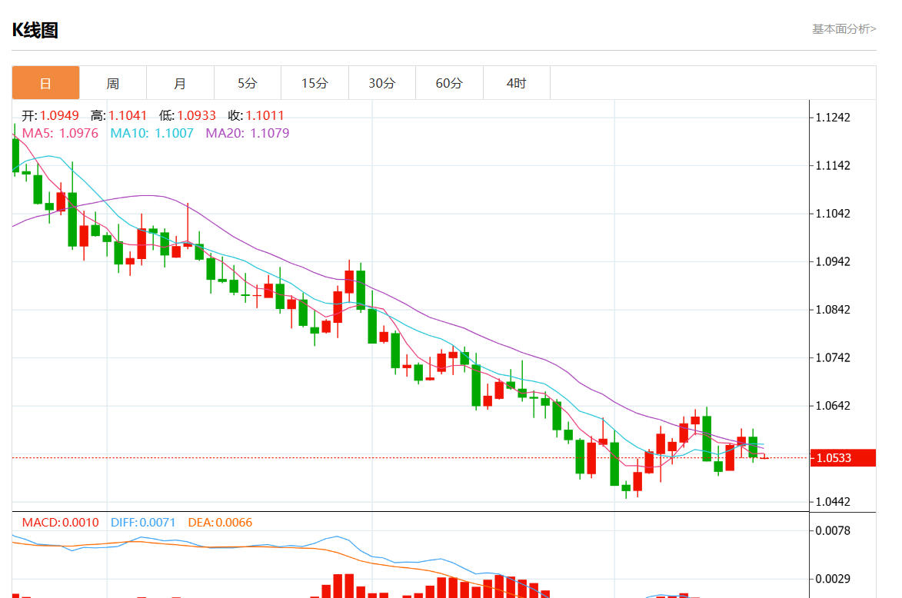The image size is (902, 598).
Task: Click the 1.0442 price axis label
Action: (x=833, y=501)
